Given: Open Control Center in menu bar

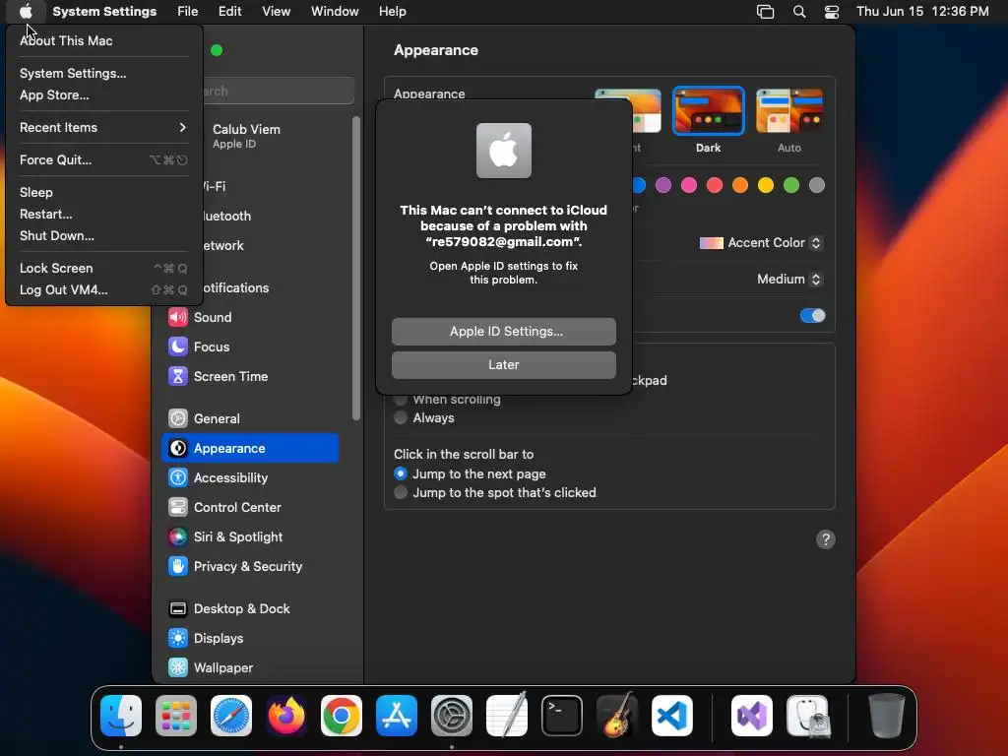Looking at the screenshot, I should [x=832, y=12].
